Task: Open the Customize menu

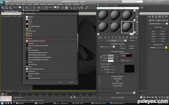Action: click(68, 4)
